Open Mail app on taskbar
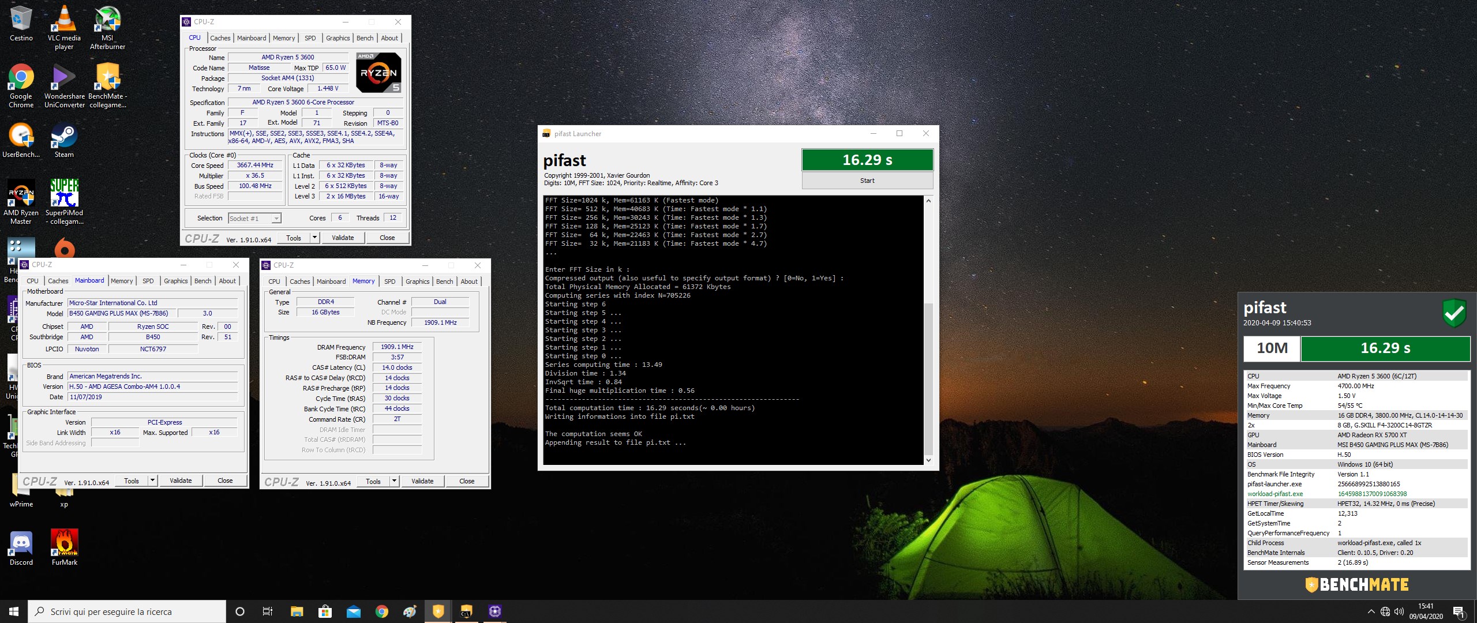The height and width of the screenshot is (623, 1477). [353, 611]
